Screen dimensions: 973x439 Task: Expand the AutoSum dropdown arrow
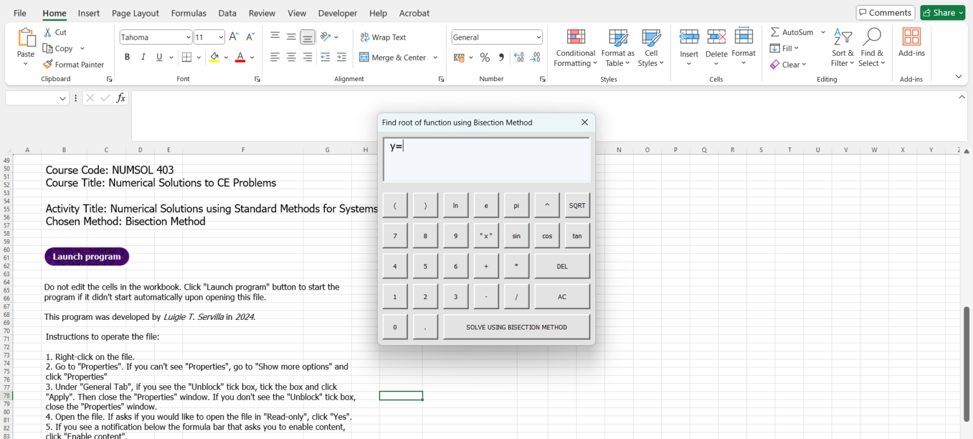823,32
